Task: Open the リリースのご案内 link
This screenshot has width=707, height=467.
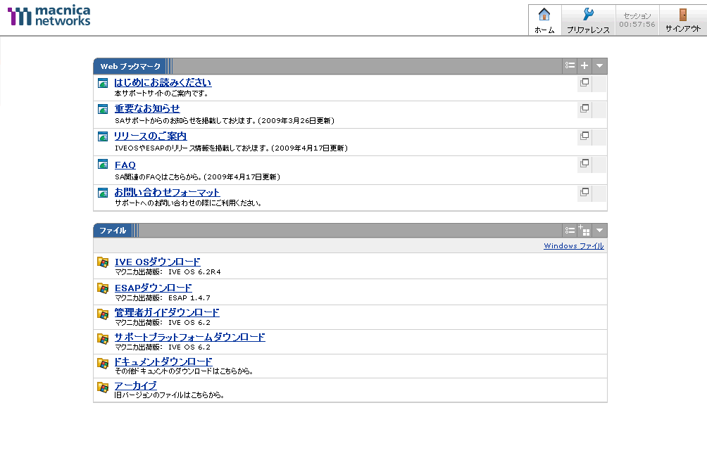Action: [x=150, y=136]
